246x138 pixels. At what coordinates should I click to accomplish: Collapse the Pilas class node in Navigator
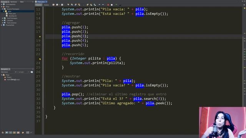tap(2, 75)
